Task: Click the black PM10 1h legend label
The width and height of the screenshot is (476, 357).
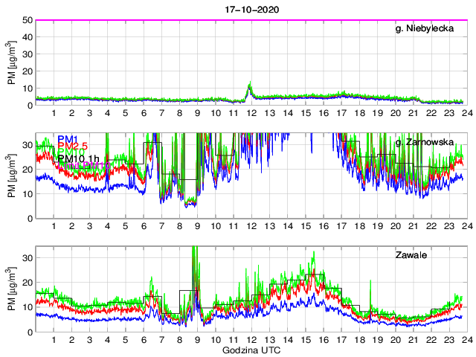Action: (78, 158)
